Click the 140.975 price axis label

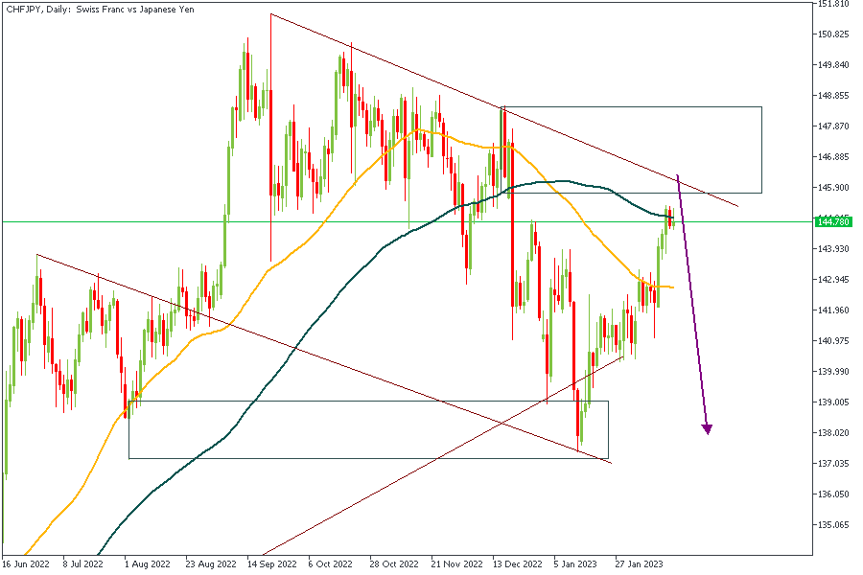tap(833, 340)
